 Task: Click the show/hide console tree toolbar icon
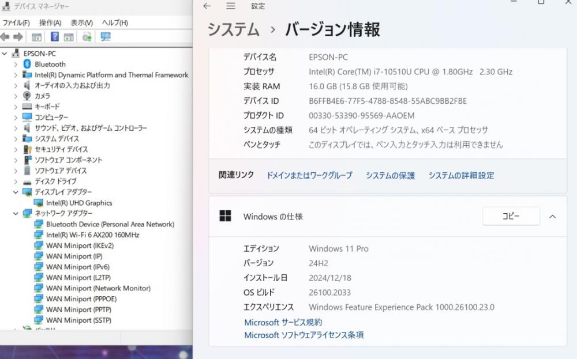click(x=36, y=37)
